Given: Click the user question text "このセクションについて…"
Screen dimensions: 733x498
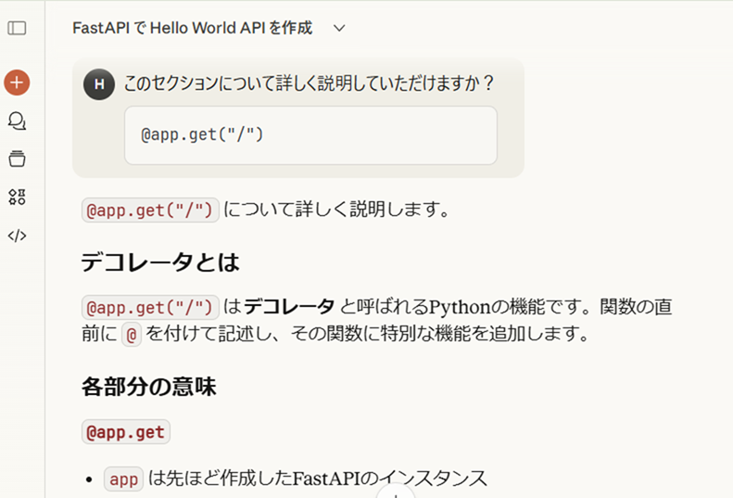Looking at the screenshot, I should coord(309,83).
